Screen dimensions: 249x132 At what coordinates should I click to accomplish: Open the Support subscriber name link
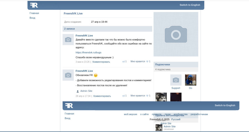[176, 88]
